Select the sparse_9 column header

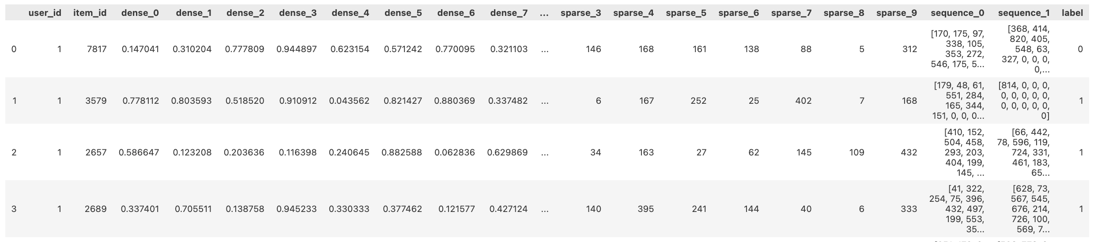897,13
